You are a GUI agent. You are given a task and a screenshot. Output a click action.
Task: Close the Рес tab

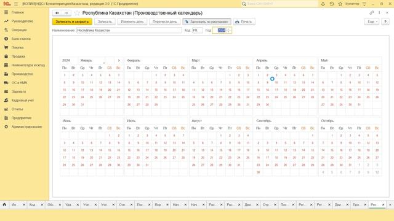coord(383,204)
